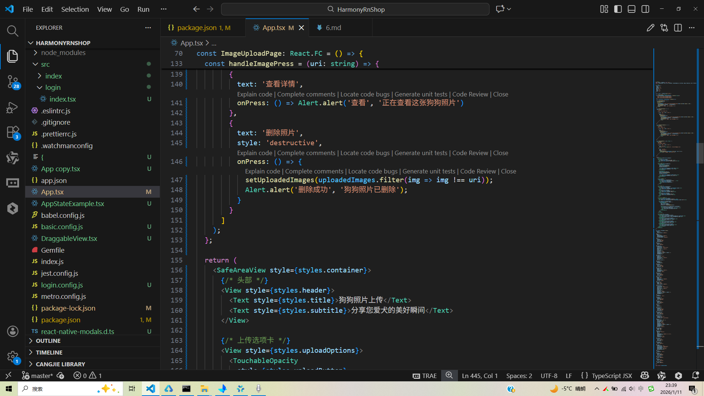Expand the index folder under src
Viewport: 704px width, 396px height.
tap(92, 76)
